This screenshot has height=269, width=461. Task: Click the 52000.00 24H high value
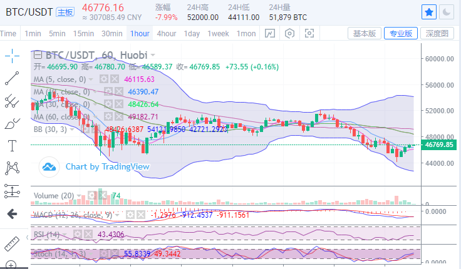pos(203,18)
